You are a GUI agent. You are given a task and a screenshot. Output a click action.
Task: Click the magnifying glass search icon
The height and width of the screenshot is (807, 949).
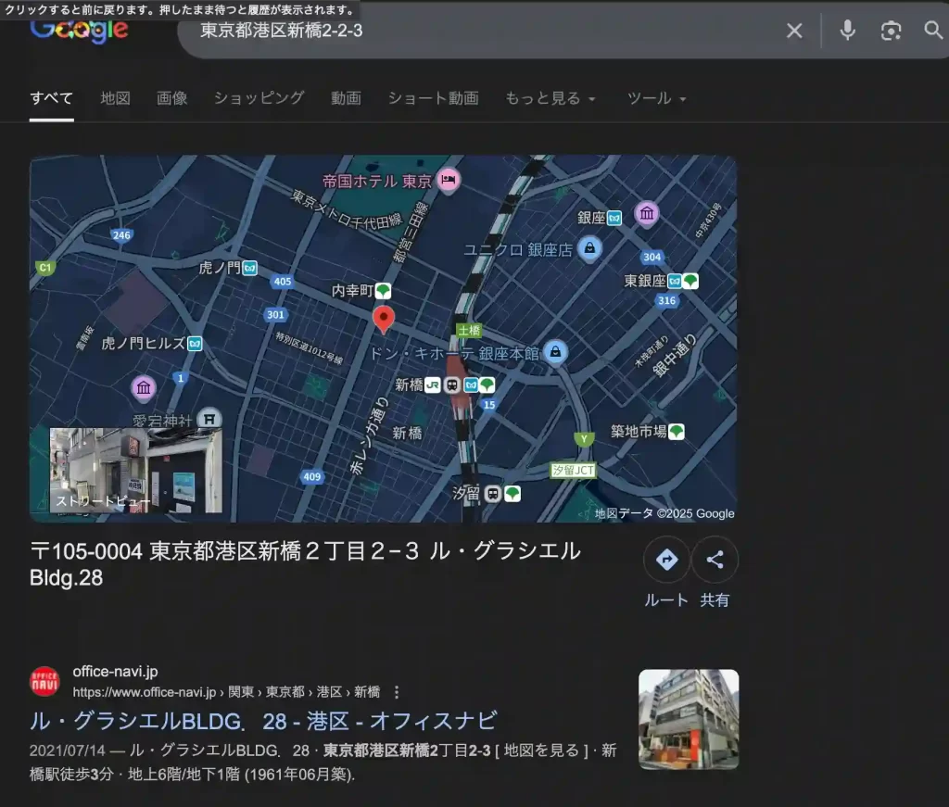click(x=932, y=31)
